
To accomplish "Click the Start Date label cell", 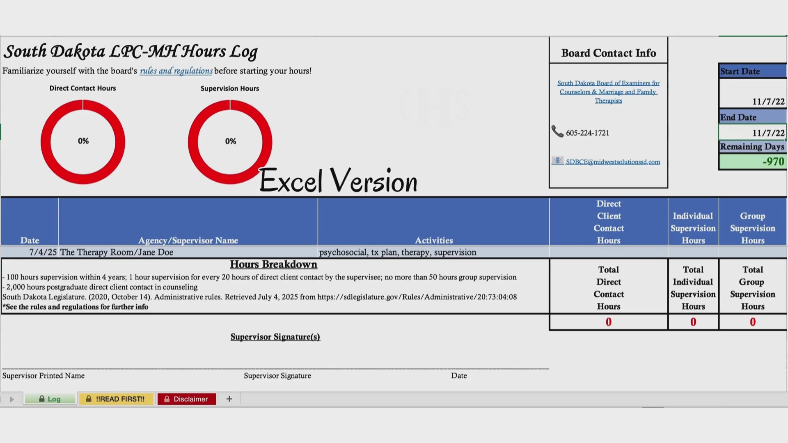I will click(753, 71).
